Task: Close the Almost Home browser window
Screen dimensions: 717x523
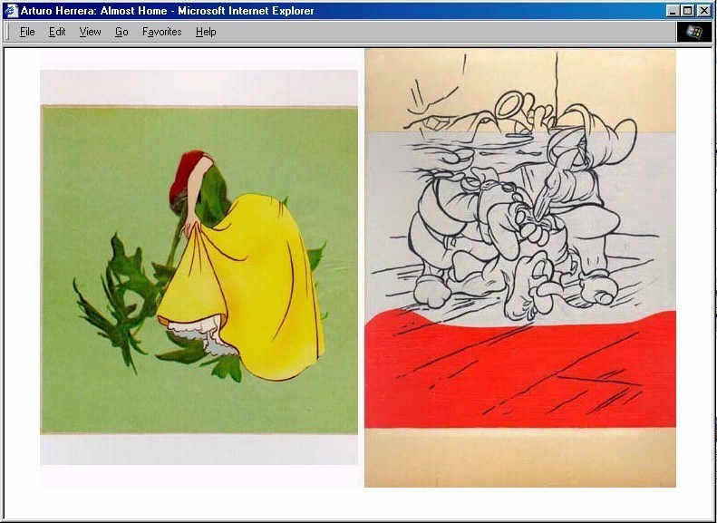Action: 704,11
